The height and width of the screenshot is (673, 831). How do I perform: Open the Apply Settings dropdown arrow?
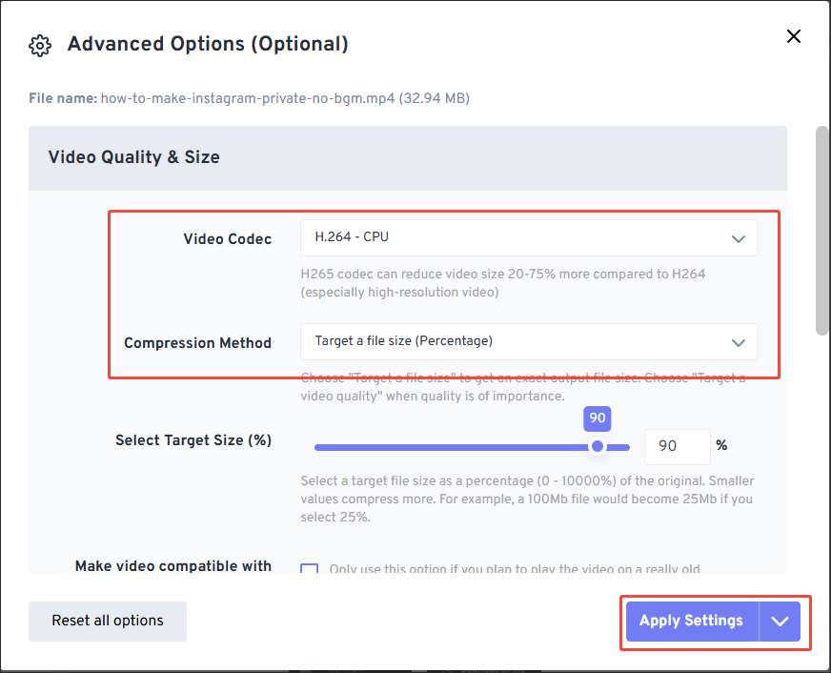[780, 621]
